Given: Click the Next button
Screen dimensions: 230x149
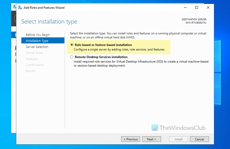Looking at the screenshot, I should [x=151, y=139].
